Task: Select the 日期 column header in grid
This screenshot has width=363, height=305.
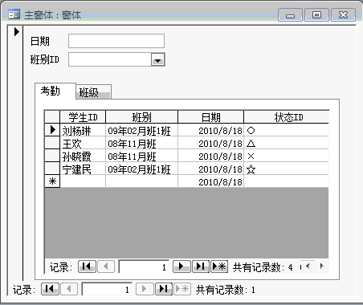Action: pos(211,117)
